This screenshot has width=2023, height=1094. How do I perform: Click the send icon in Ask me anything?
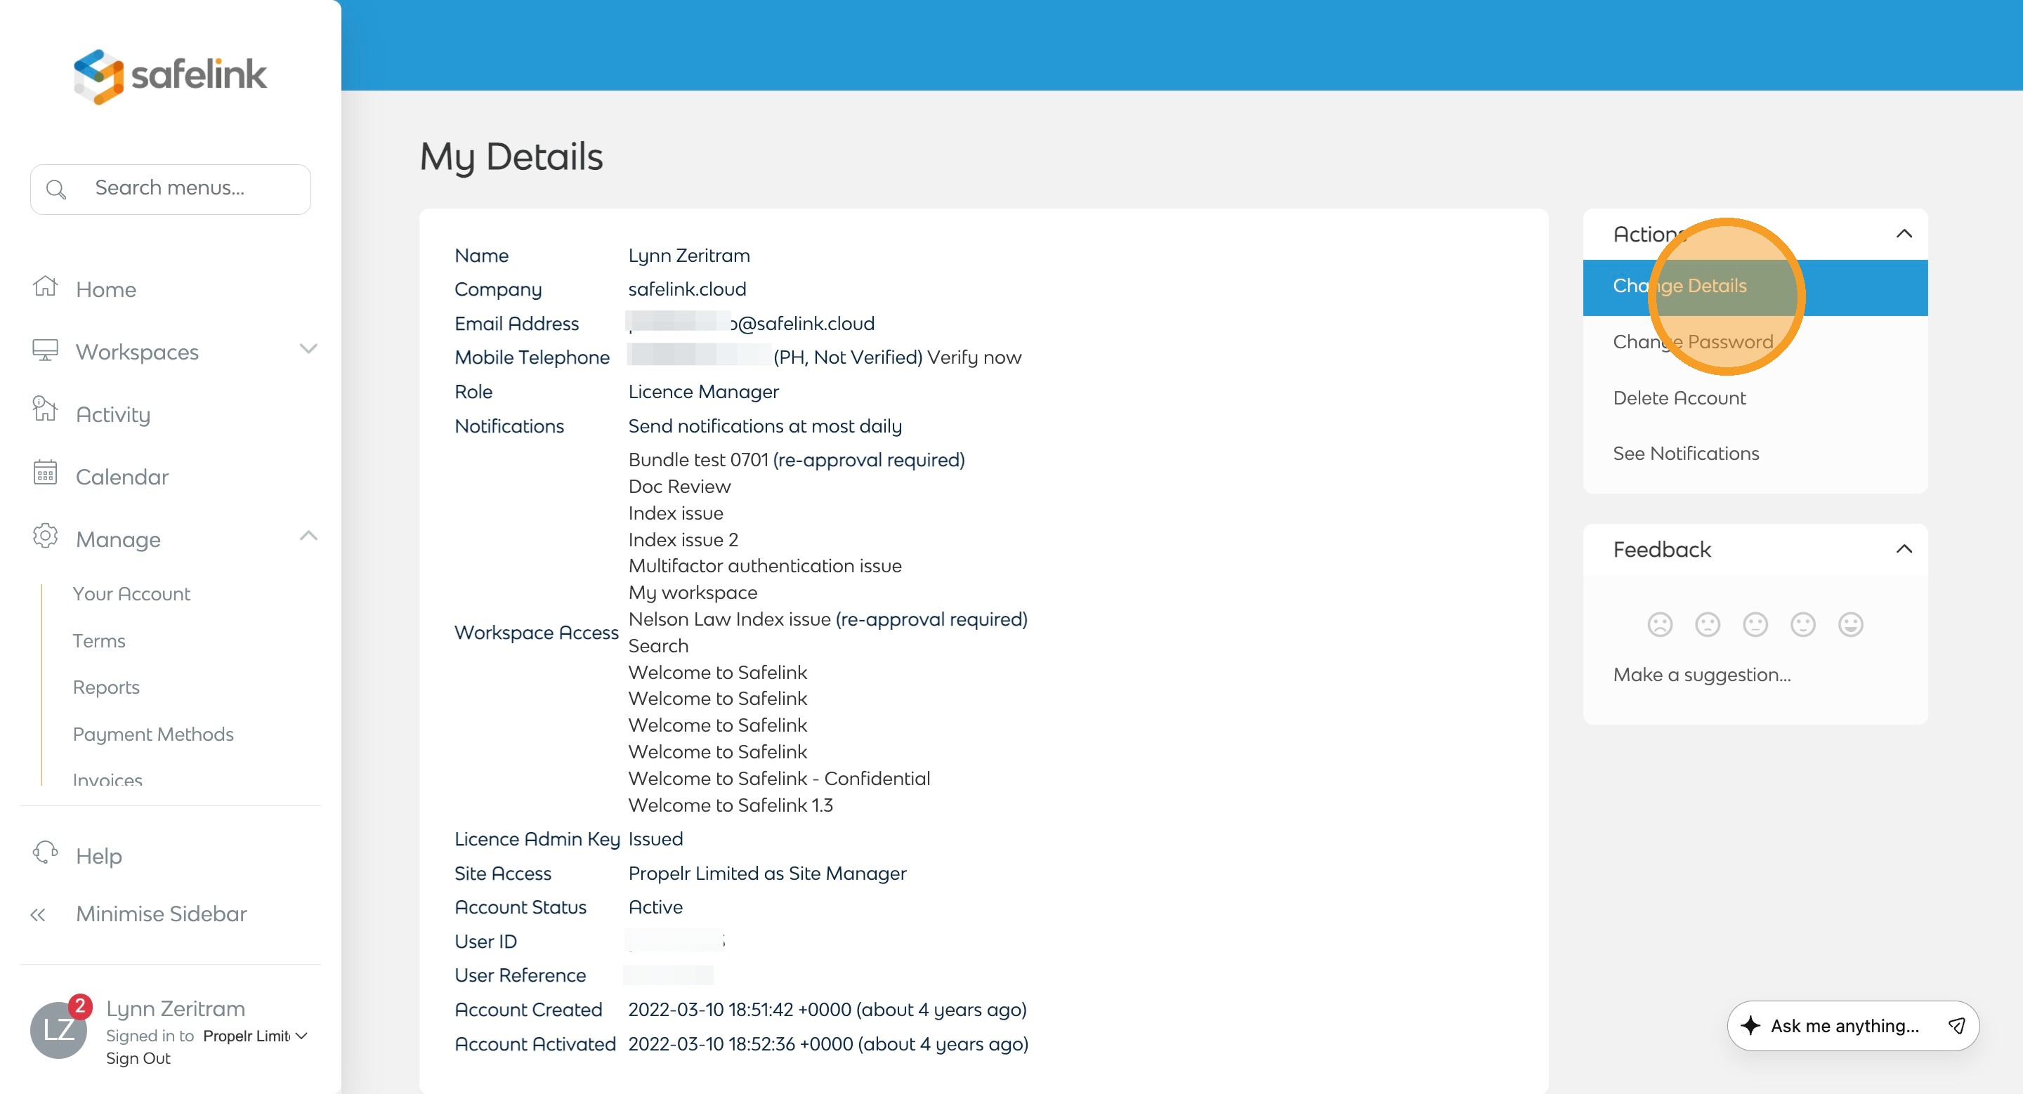(1956, 1026)
